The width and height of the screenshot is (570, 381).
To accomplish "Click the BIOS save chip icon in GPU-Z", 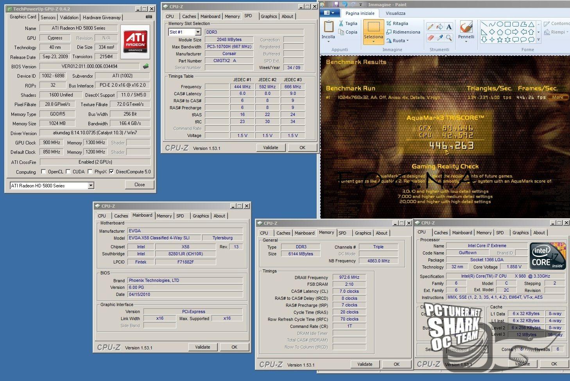I will (x=146, y=66).
